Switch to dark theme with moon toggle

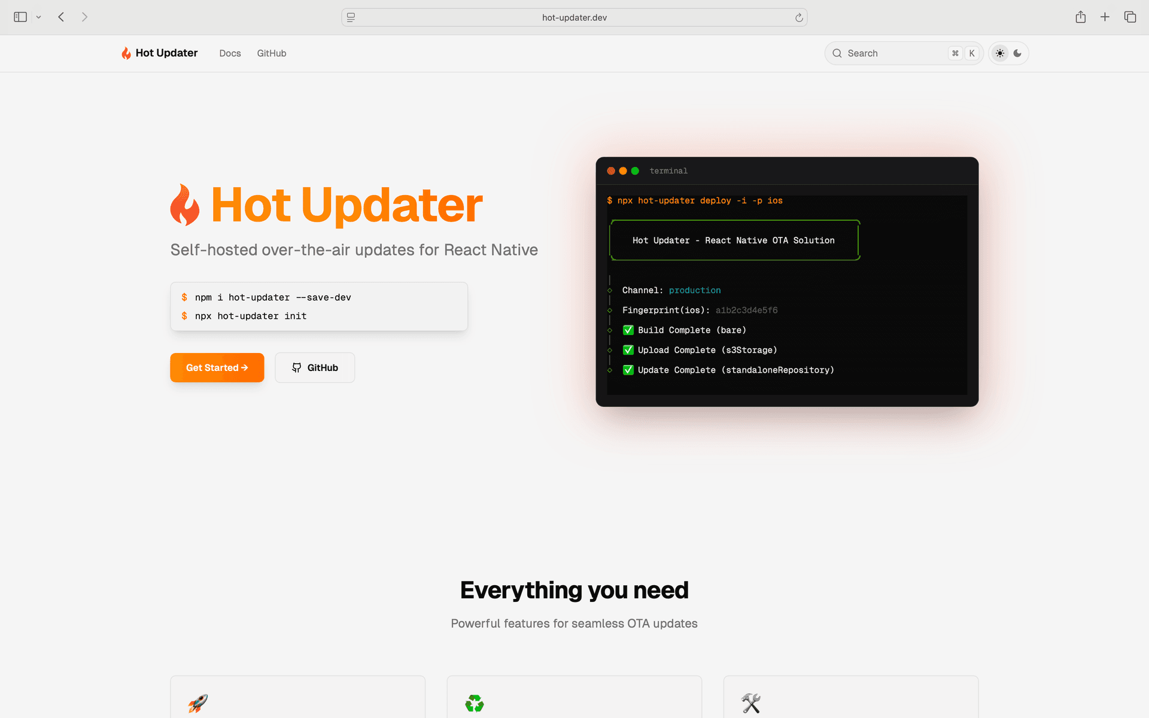click(x=1017, y=53)
